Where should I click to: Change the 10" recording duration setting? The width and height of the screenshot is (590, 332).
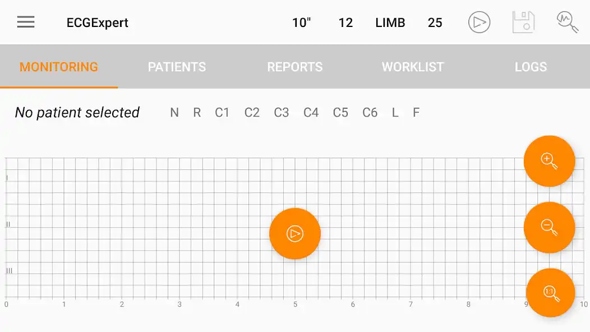pos(302,22)
